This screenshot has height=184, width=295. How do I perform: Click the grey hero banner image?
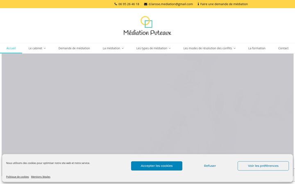pos(147,104)
